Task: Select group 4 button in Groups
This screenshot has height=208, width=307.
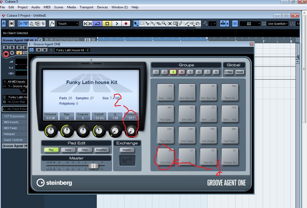Action: click(182, 72)
